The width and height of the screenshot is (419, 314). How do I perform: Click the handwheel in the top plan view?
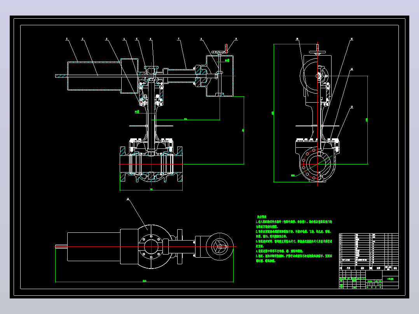coord(220,247)
